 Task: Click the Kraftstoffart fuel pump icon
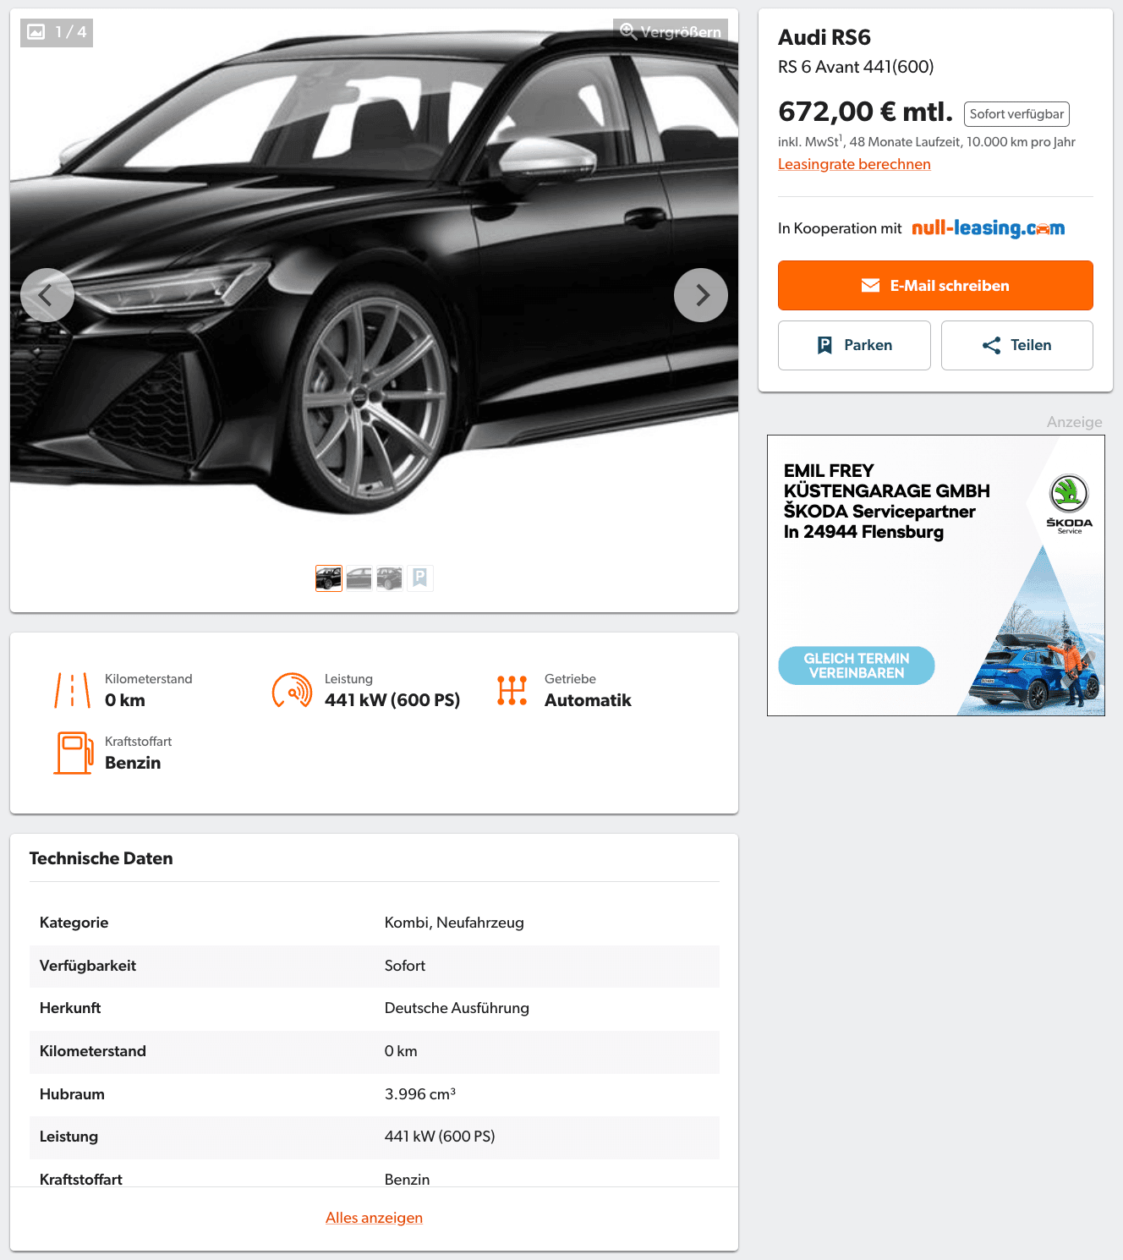[74, 753]
